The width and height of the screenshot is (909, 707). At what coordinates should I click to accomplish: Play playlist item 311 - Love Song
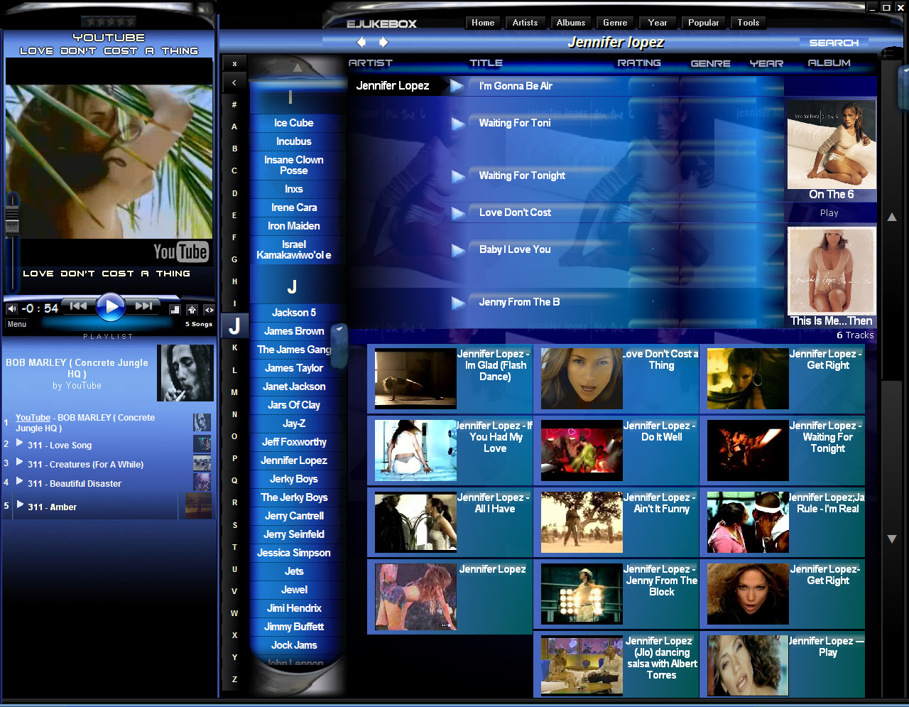(x=60, y=446)
